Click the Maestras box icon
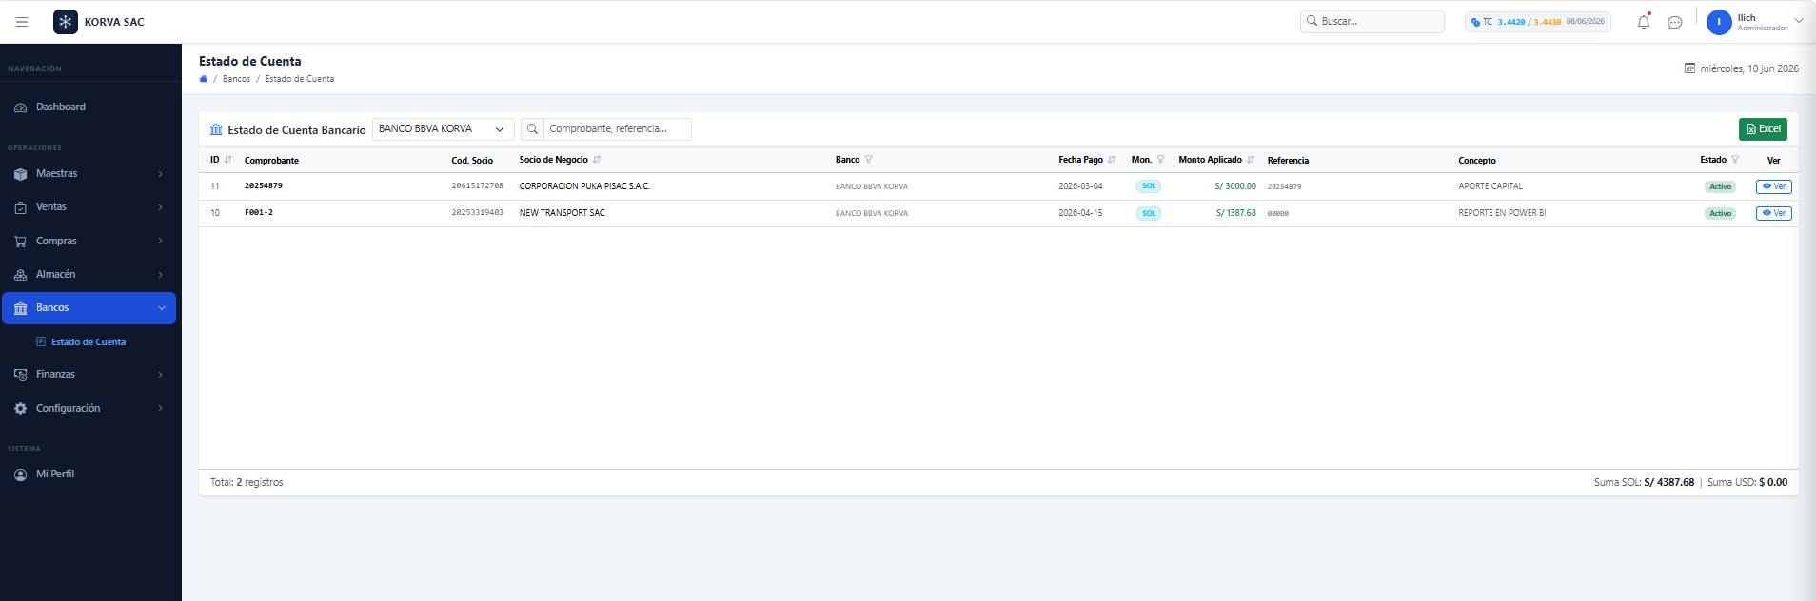The image size is (1816, 601). click(20, 174)
